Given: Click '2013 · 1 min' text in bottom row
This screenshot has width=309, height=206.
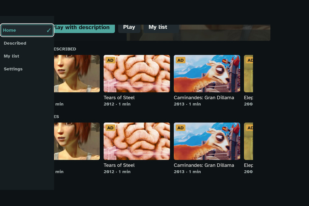Looking at the screenshot, I should click(187, 172).
